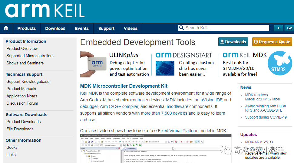Click the Other Information heading

pyautogui.click(x=24, y=140)
